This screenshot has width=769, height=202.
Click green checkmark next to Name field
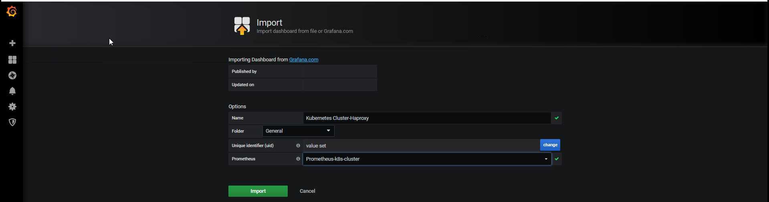point(556,118)
